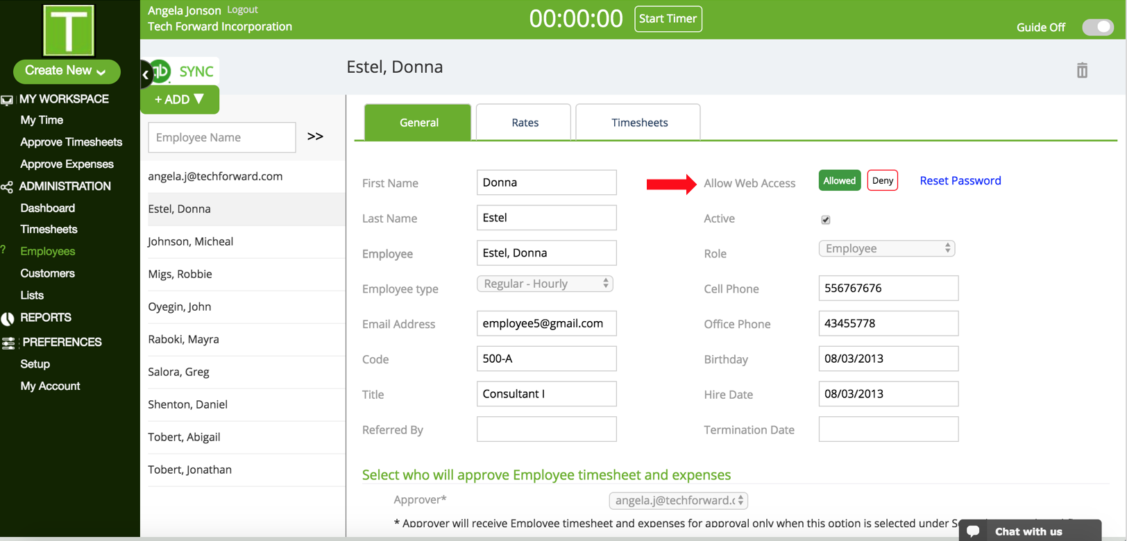1127x541 pixels.
Task: Select Johnson, Micheal in employee list
Action: coord(191,241)
